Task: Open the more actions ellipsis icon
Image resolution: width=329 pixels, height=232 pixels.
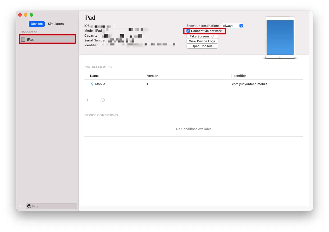Action: click(x=103, y=100)
